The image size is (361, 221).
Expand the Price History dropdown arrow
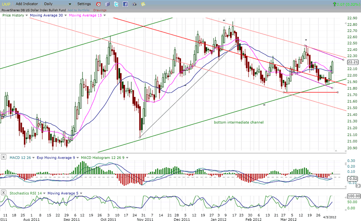[27, 15]
